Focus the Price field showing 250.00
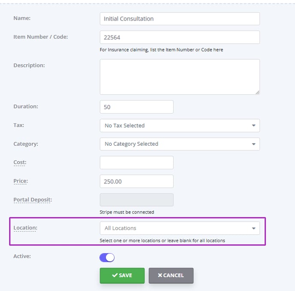The image size is (295, 291). [x=137, y=181]
